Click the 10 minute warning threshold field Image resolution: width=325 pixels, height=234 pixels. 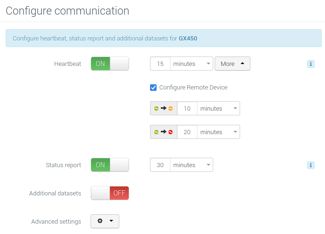click(187, 108)
